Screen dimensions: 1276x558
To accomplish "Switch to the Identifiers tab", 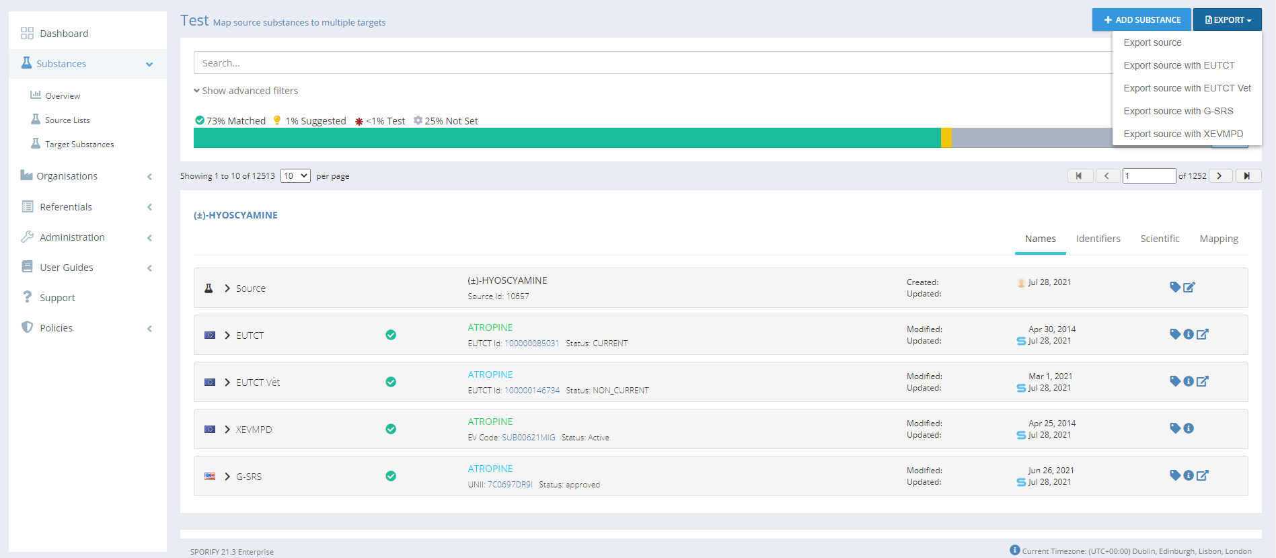I will coord(1098,239).
